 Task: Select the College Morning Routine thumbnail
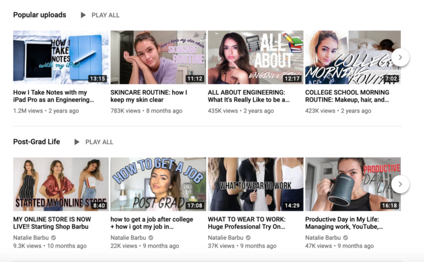click(x=348, y=57)
